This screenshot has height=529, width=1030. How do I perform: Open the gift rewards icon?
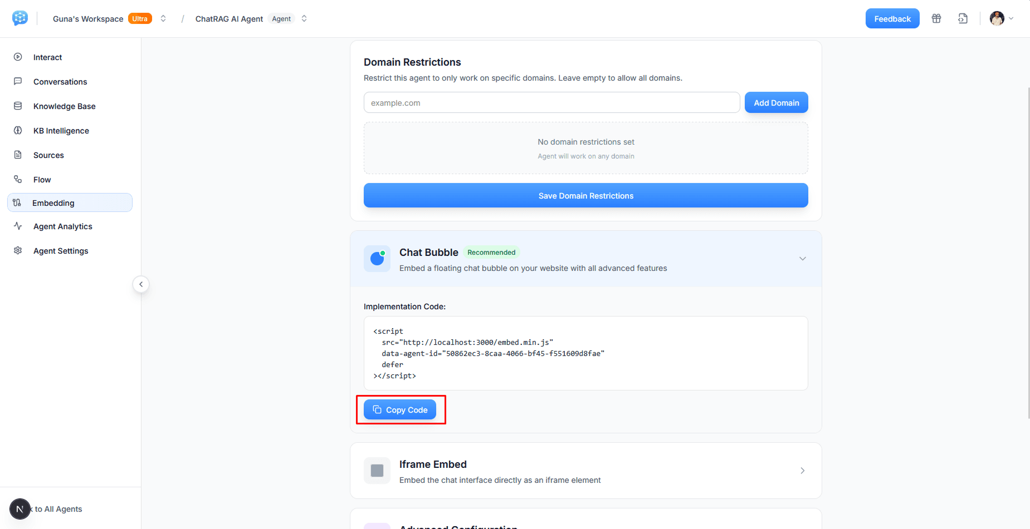coord(936,18)
